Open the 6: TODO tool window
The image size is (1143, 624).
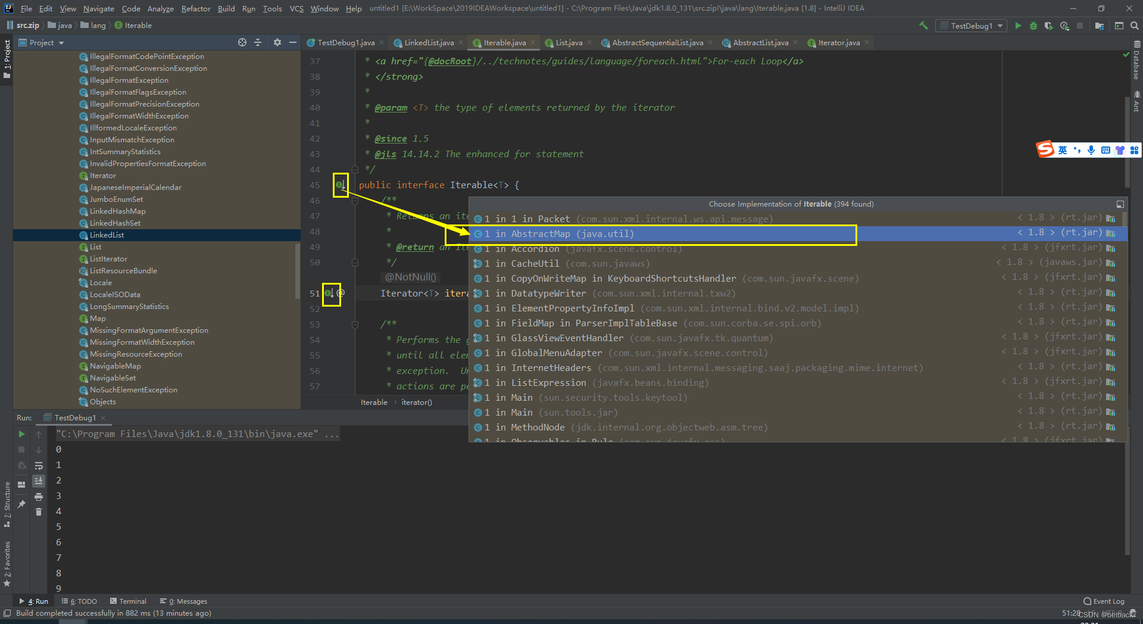(80, 601)
